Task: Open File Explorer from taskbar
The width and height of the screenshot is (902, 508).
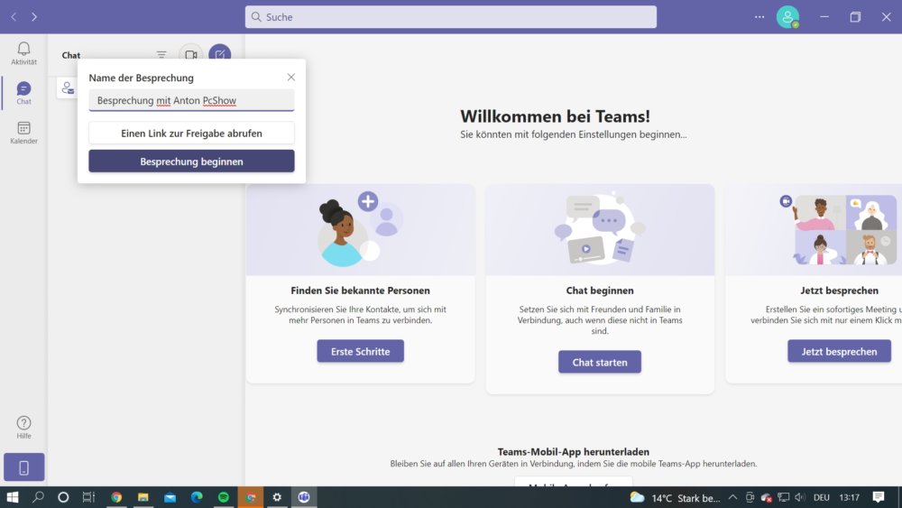Action: 143,497
